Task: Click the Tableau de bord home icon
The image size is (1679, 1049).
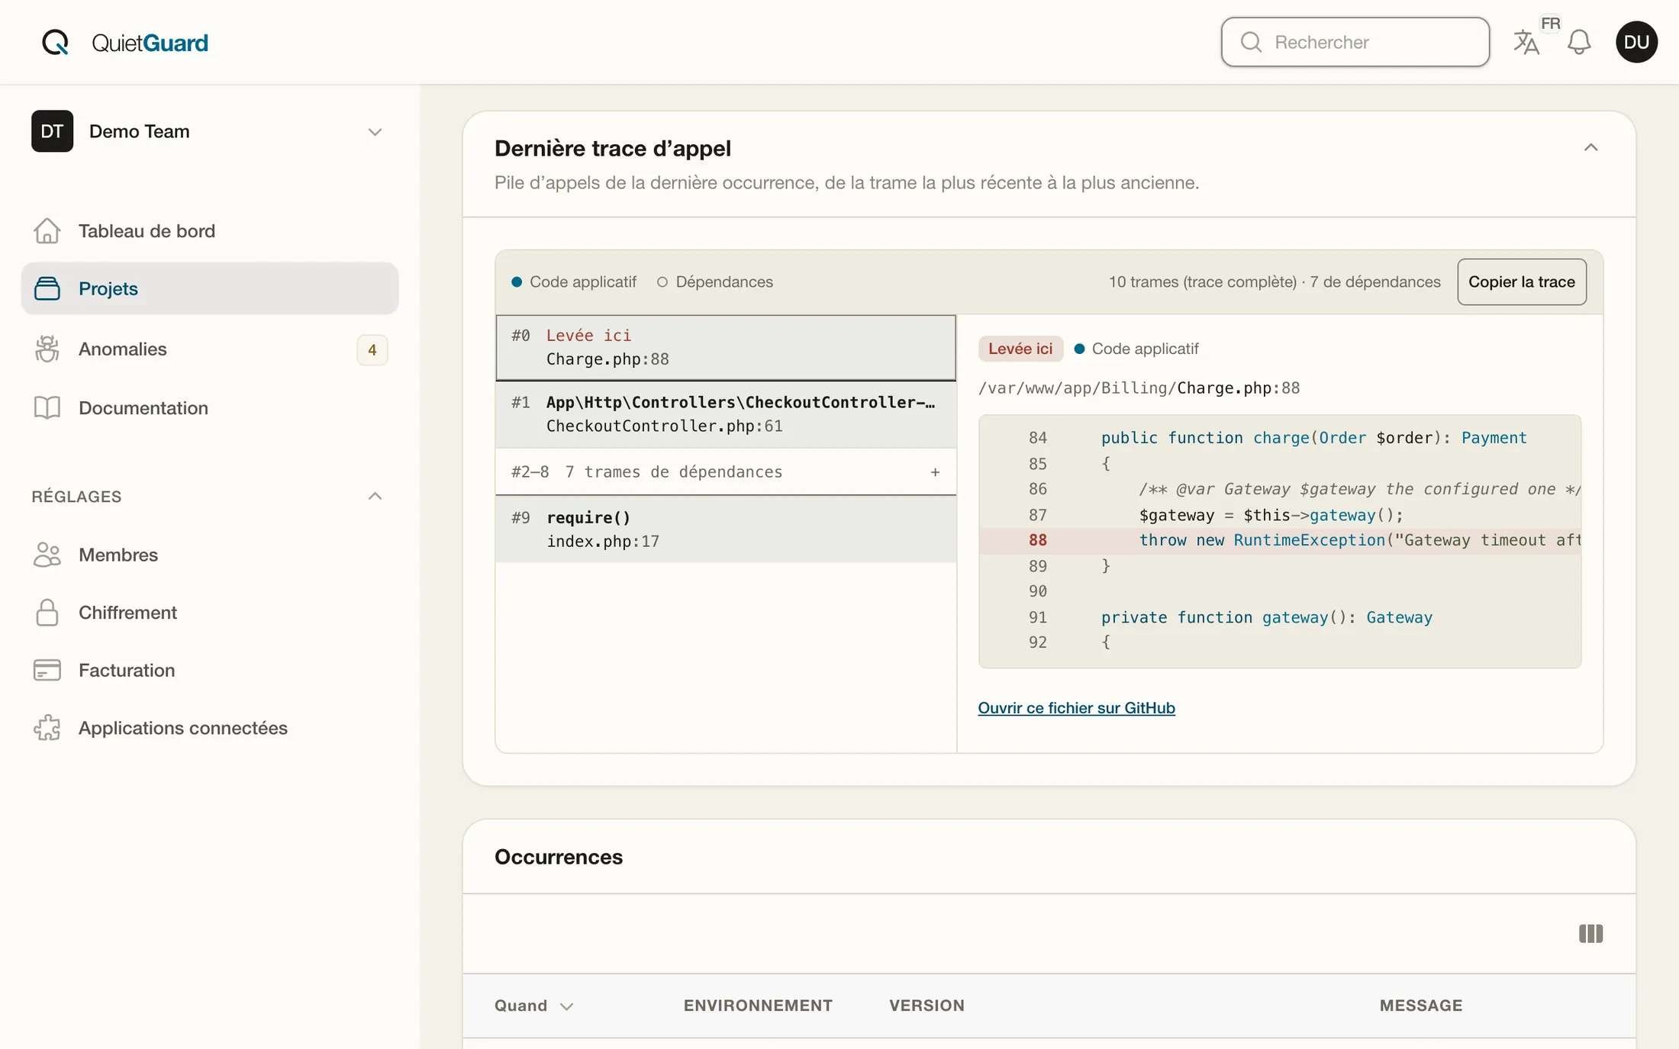Action: point(47,230)
